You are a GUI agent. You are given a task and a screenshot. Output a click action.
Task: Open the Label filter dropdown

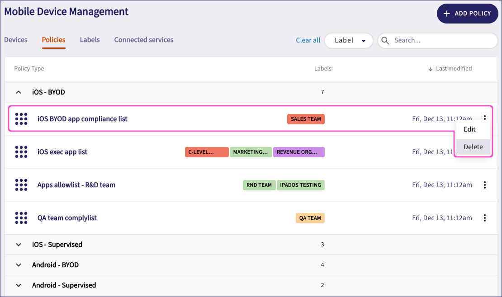349,40
